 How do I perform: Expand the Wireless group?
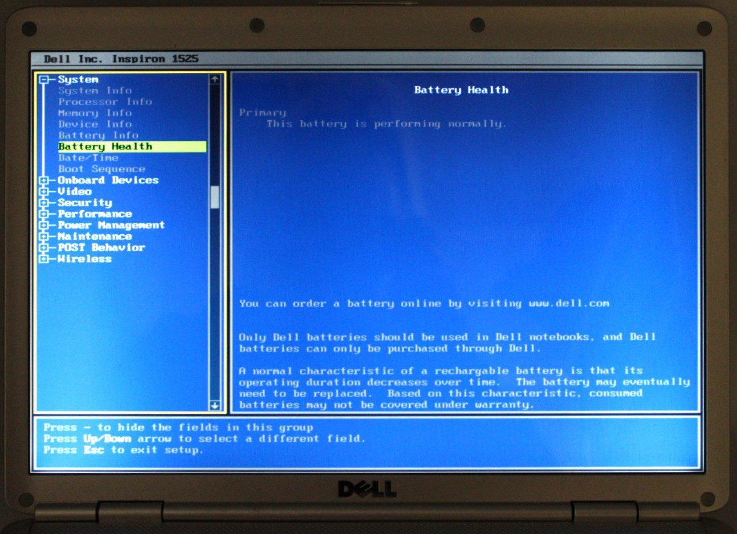tap(44, 259)
